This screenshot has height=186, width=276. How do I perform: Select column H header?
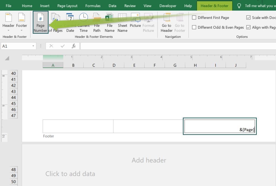(x=195, y=65)
